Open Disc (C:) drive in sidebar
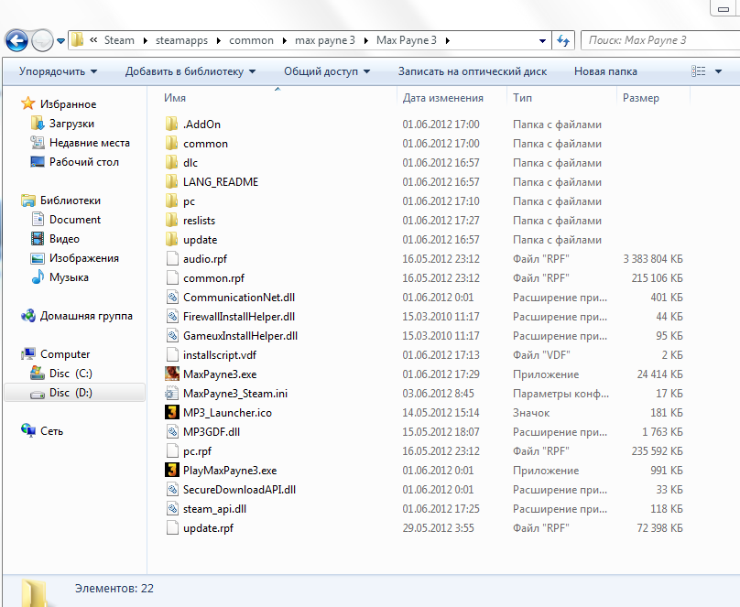Image resolution: width=740 pixels, height=607 pixels. click(x=71, y=374)
